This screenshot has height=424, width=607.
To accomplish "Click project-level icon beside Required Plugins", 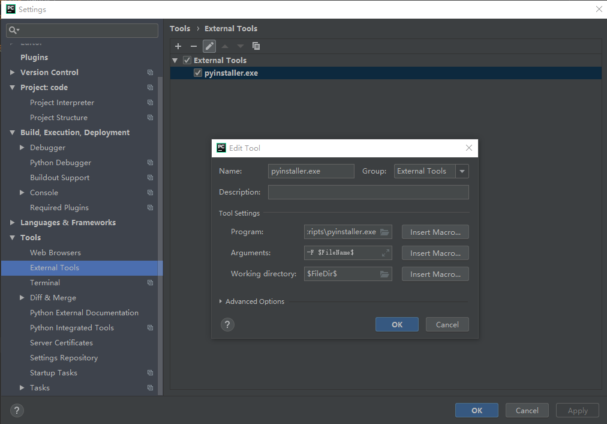I will [x=150, y=207].
